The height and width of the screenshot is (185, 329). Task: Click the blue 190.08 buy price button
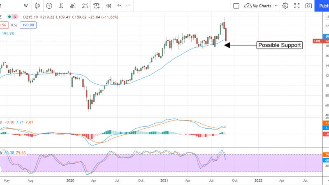[x=30, y=25]
